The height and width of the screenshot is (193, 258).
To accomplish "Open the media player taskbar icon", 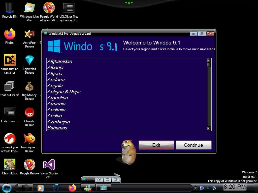I will (41, 188).
